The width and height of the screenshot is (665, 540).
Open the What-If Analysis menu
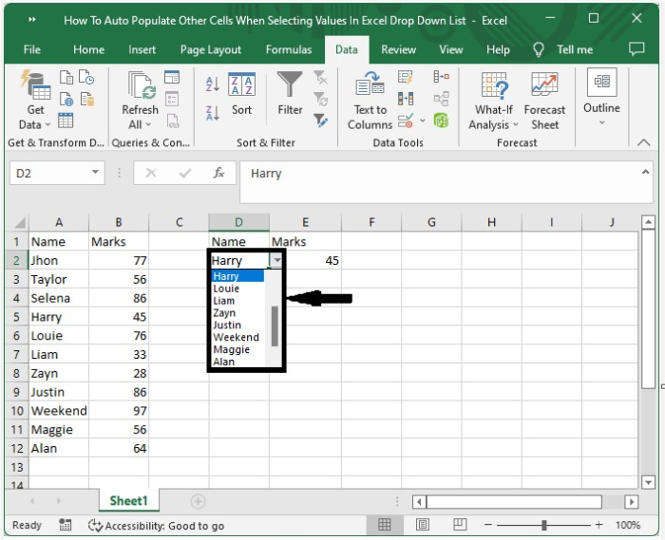(494, 101)
